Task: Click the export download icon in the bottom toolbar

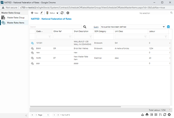Action: pos(142,115)
